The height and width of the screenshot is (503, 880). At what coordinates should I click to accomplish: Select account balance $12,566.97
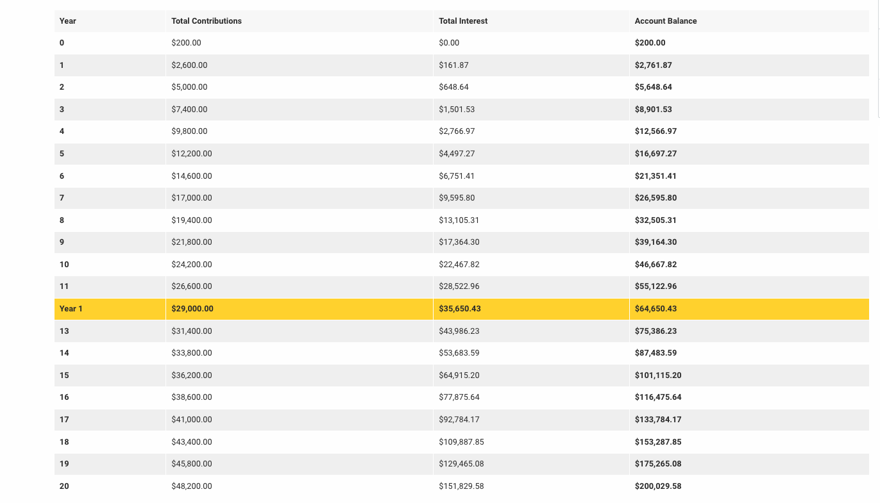coord(656,131)
